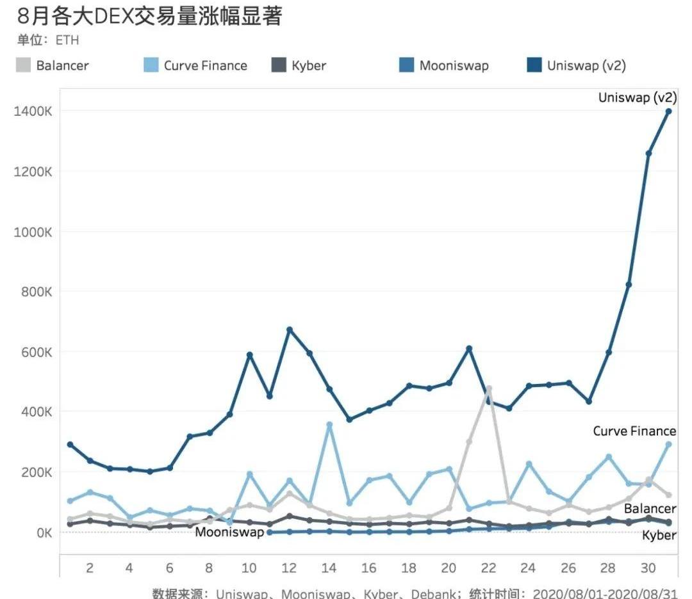Screen dimensions: 692x599
Task: Click the Balancer legend color swatch
Action: (23, 65)
